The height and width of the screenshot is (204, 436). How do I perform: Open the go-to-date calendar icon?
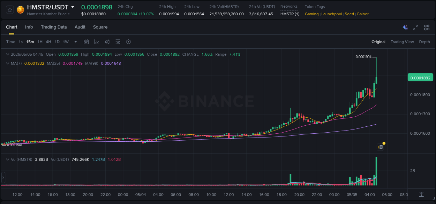click(86, 42)
